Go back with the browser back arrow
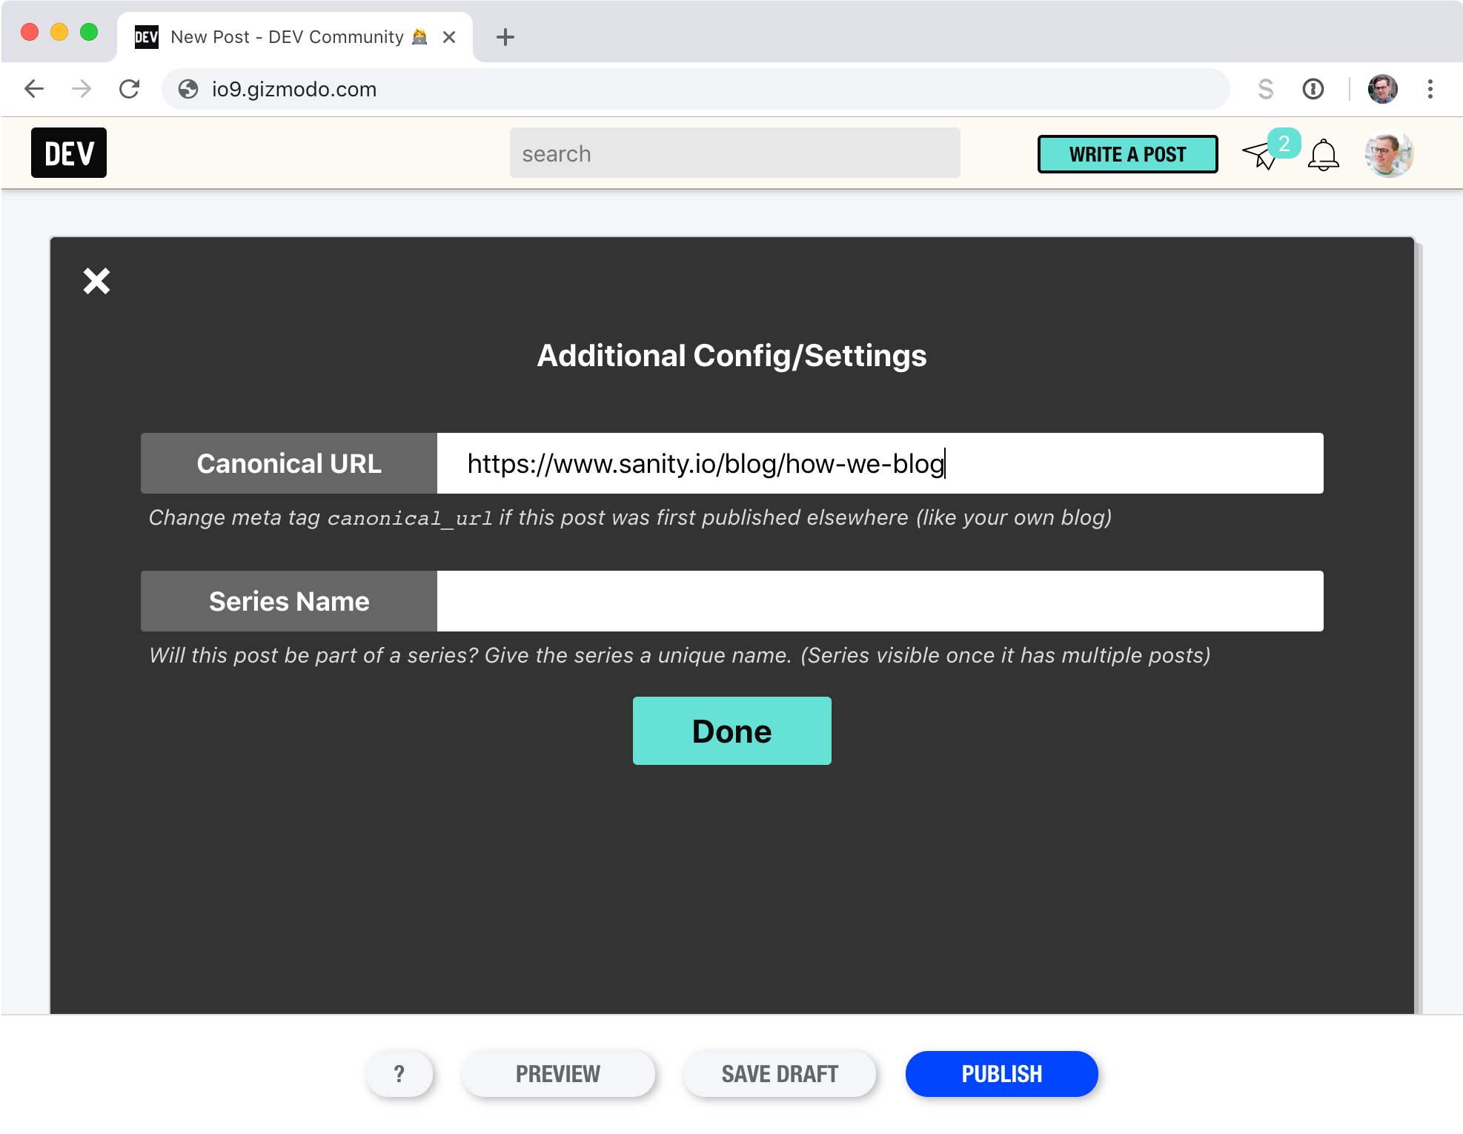Image resolution: width=1463 pixels, height=1134 pixels. tap(34, 89)
